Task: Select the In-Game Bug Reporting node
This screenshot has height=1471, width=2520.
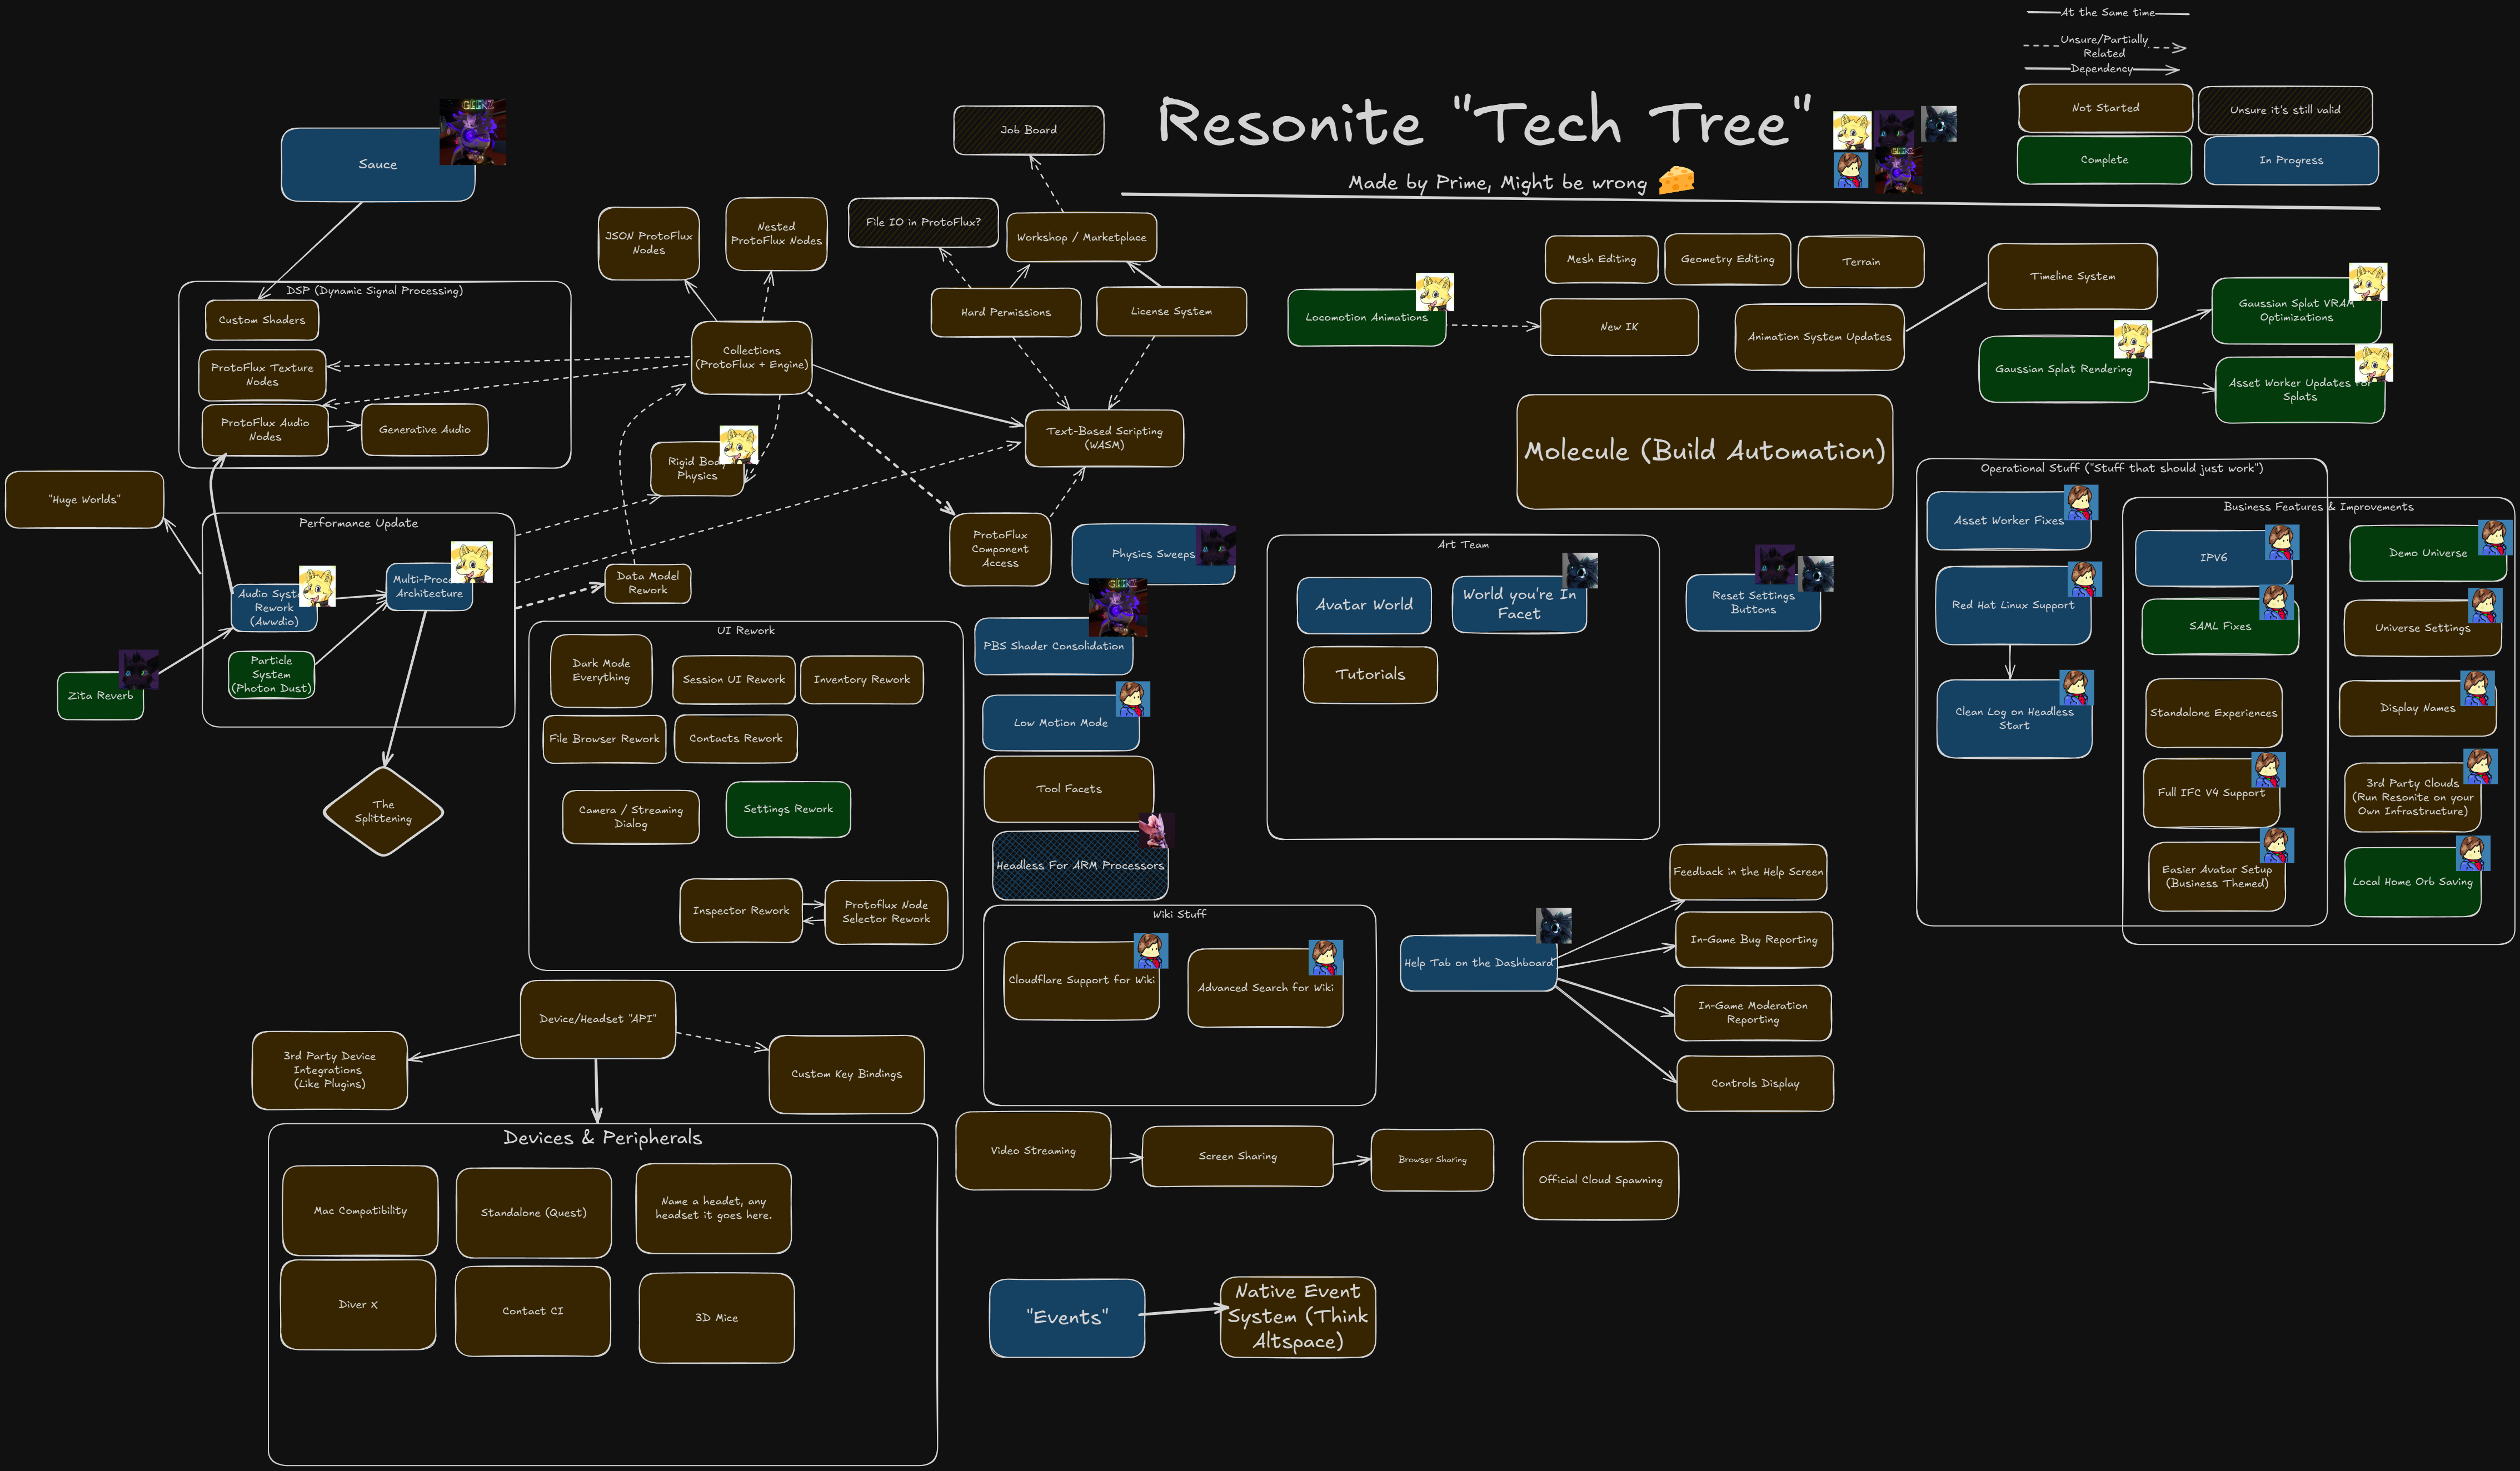Action: pyautogui.click(x=1754, y=940)
